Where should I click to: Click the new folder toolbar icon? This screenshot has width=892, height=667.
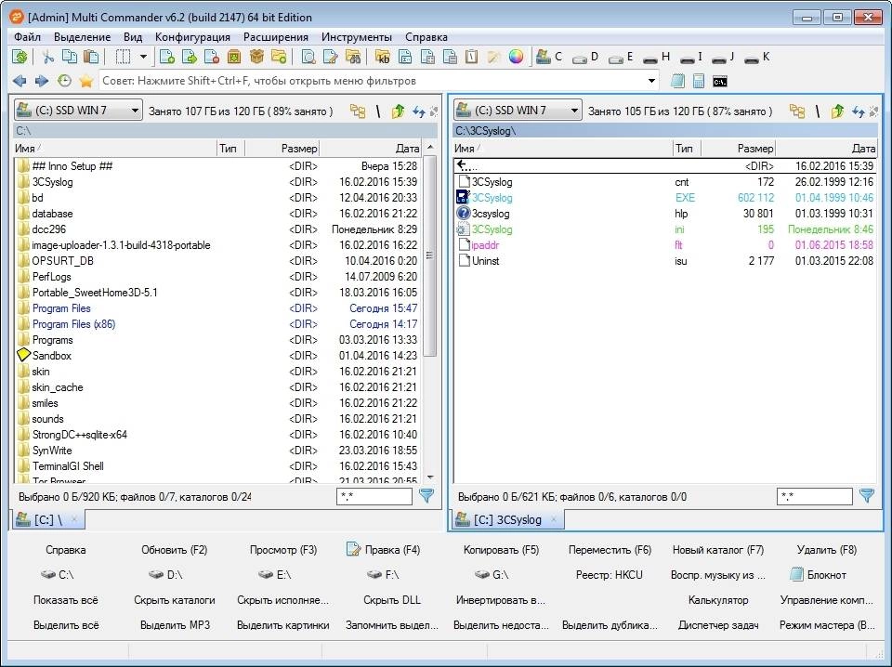(279, 57)
